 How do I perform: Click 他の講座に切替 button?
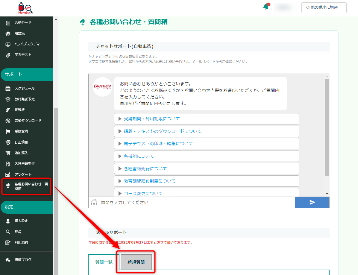324,7
